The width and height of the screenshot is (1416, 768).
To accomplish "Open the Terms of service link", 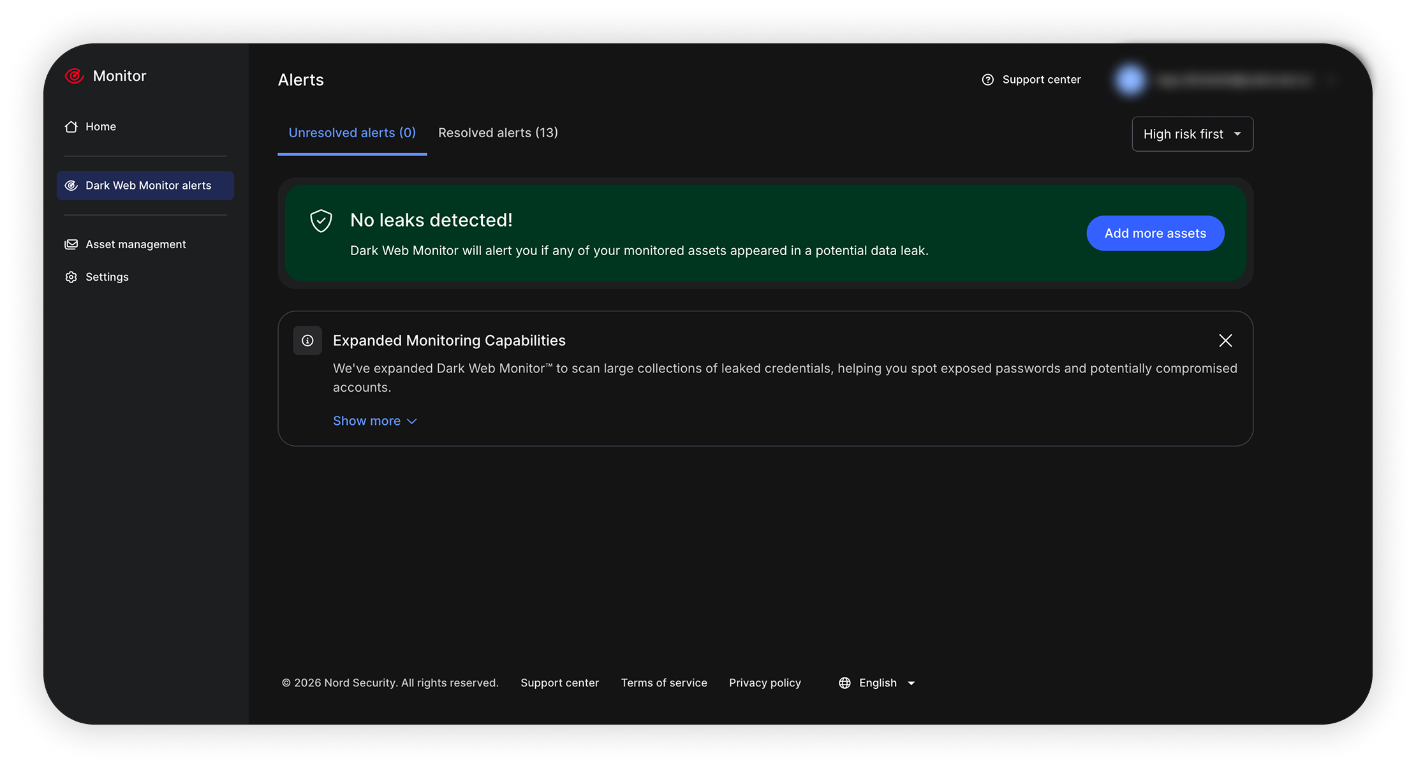I will coord(664,683).
